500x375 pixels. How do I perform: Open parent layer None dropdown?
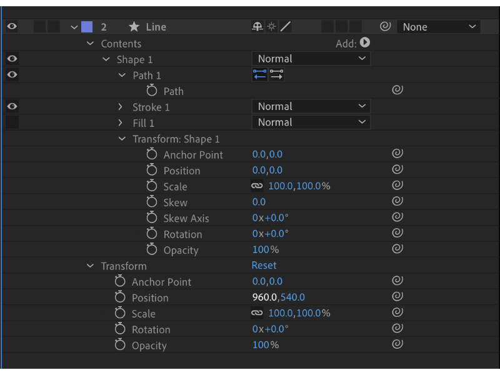click(x=439, y=27)
